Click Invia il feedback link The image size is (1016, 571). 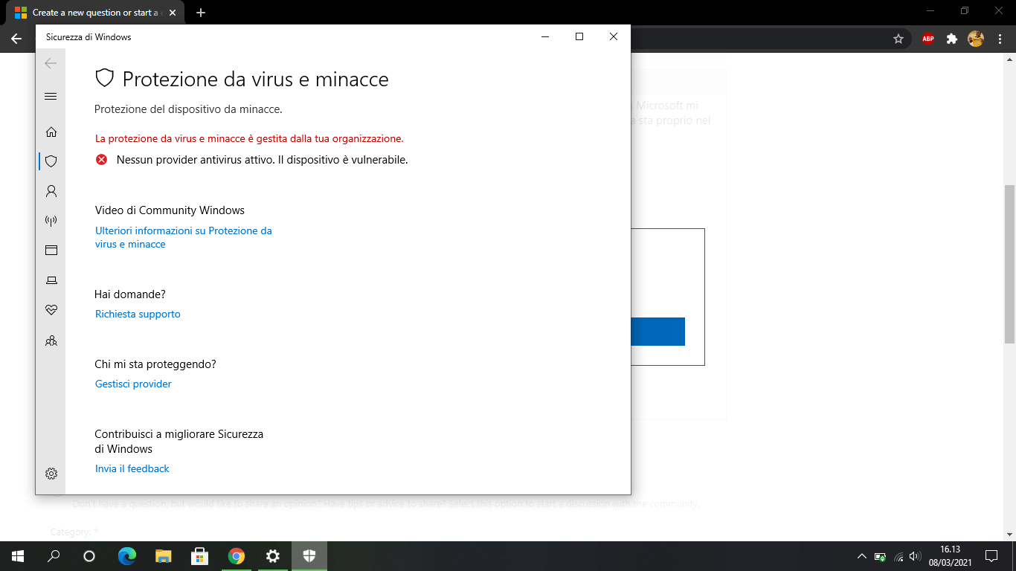point(132,468)
